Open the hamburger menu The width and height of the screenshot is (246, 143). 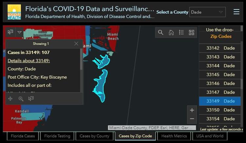(236, 12)
